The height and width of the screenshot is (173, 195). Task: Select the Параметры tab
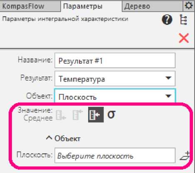point(91,6)
